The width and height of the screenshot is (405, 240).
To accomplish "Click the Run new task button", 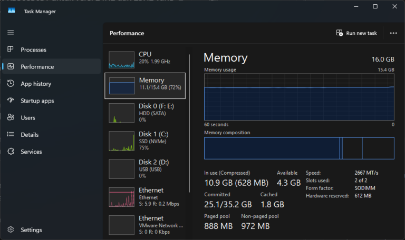I will click(356, 33).
